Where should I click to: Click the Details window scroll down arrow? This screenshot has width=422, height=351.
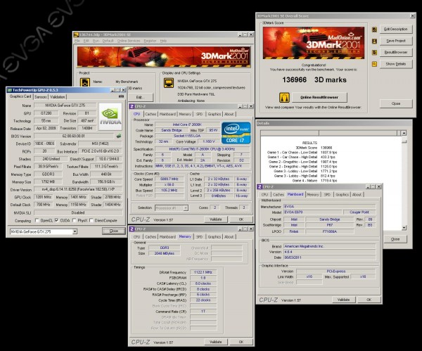coord(404,228)
